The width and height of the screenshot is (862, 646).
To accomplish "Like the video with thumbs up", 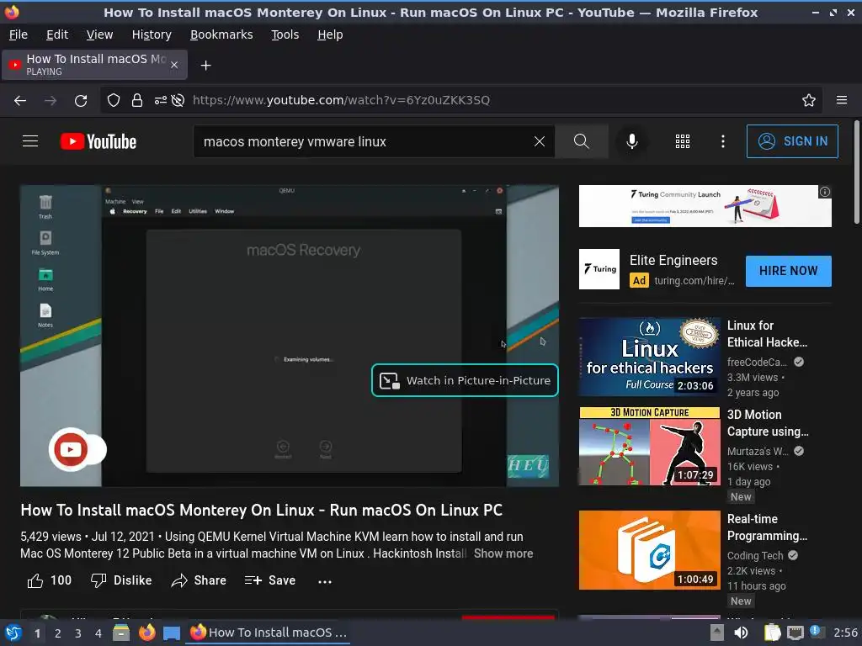I will pos(50,580).
